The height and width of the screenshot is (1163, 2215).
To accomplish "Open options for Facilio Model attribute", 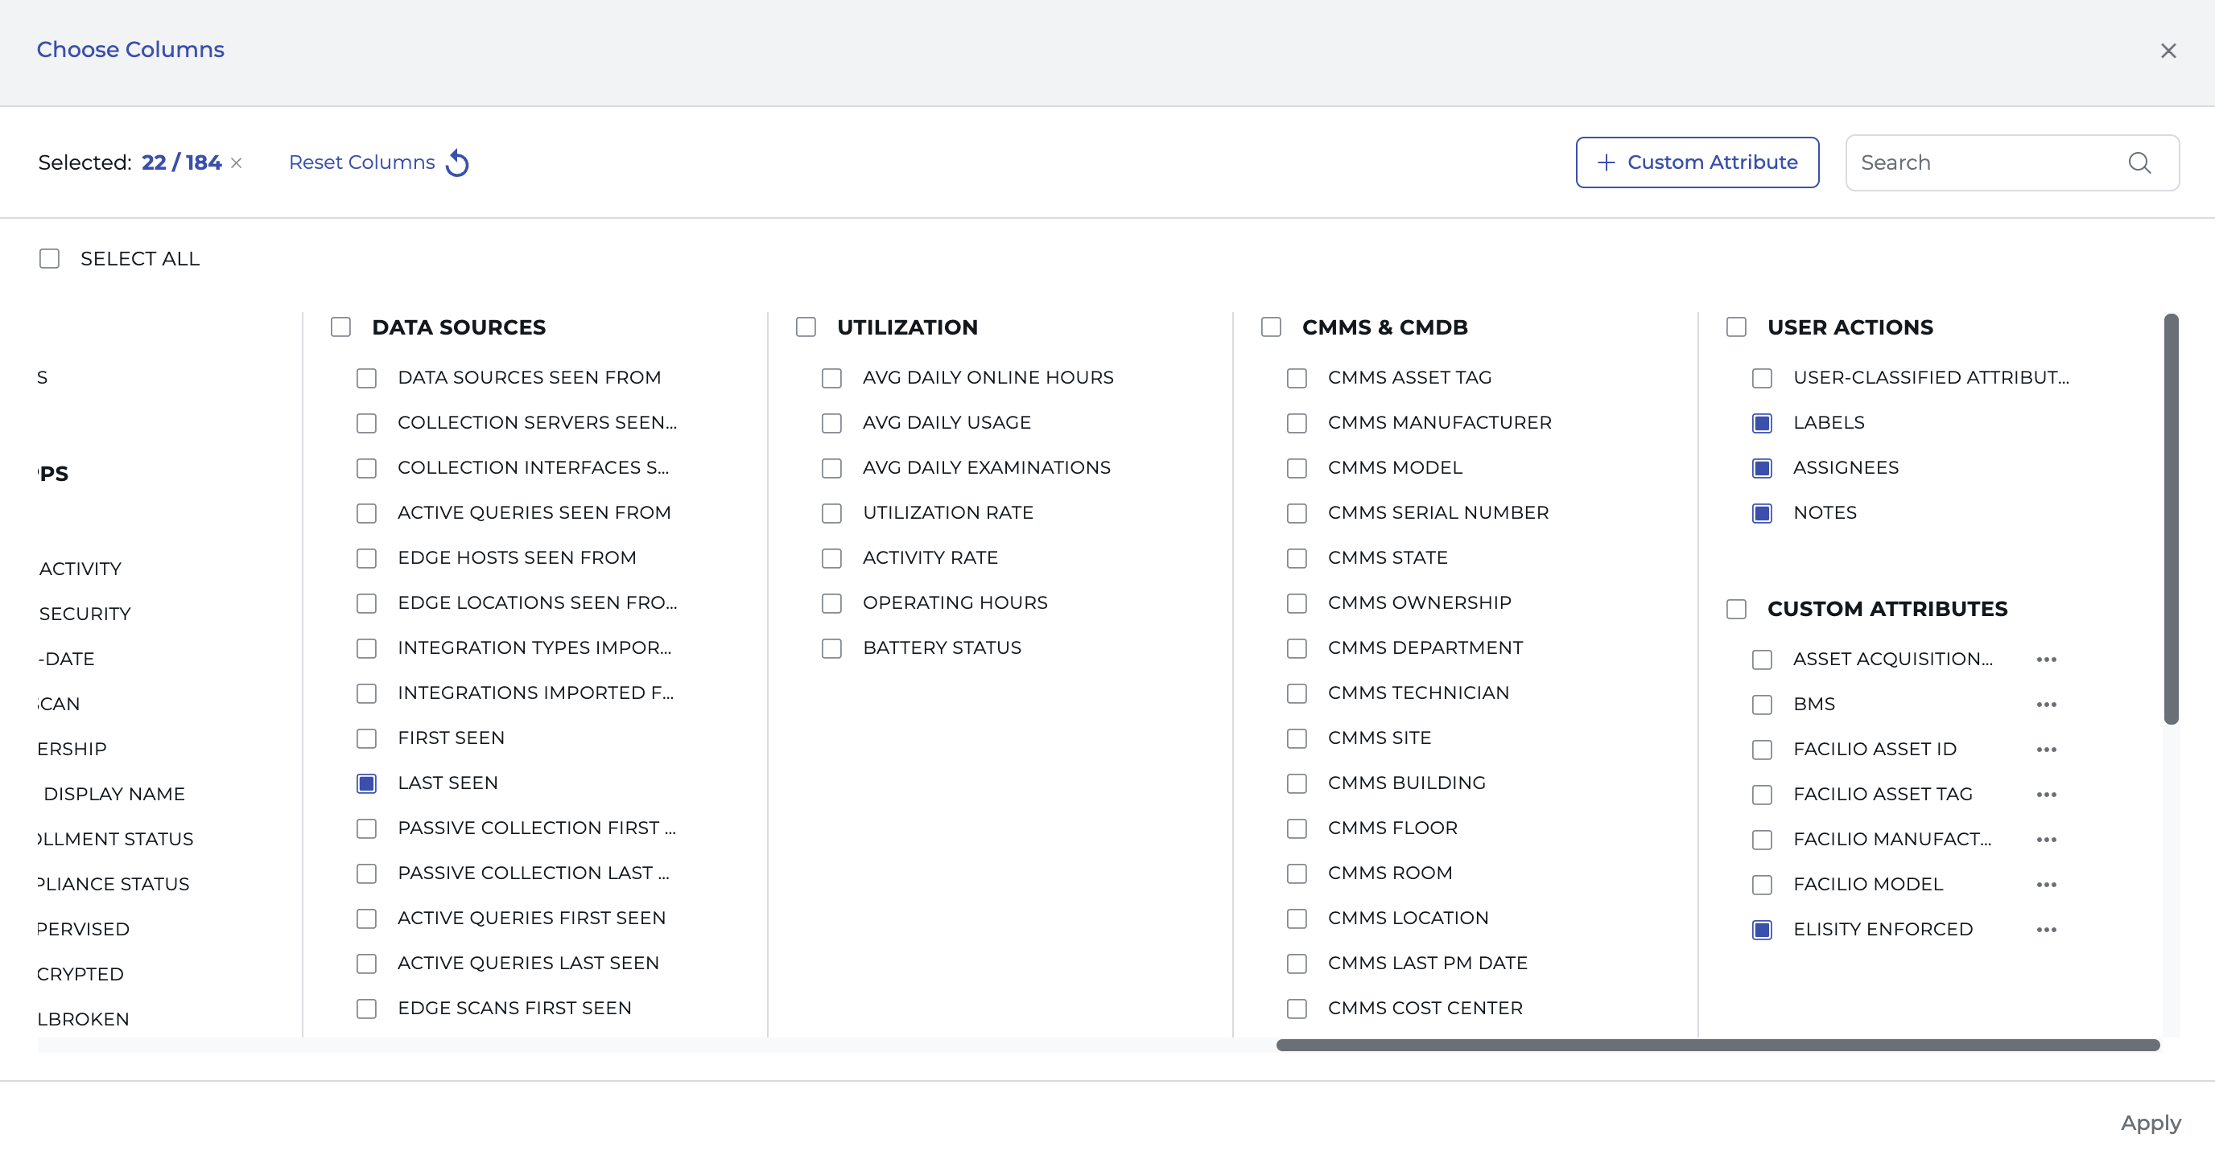I will click(2046, 885).
